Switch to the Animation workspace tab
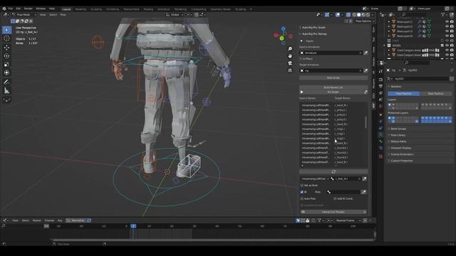The image size is (456, 256). pyautogui.click(x=164, y=9)
